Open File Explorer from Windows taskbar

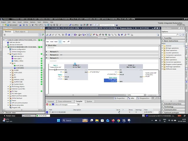(x=97, y=120)
